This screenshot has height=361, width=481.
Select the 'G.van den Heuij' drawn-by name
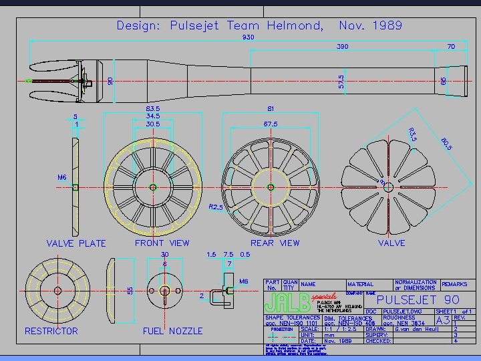[417, 329]
